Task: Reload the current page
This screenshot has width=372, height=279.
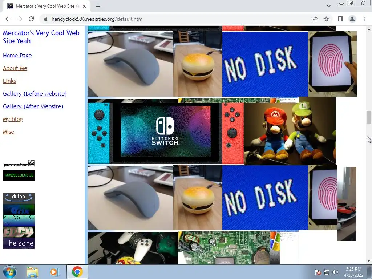Action: [31, 19]
